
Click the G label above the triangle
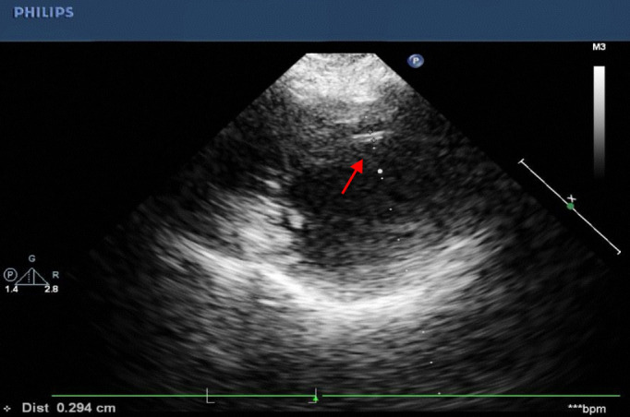(31, 259)
